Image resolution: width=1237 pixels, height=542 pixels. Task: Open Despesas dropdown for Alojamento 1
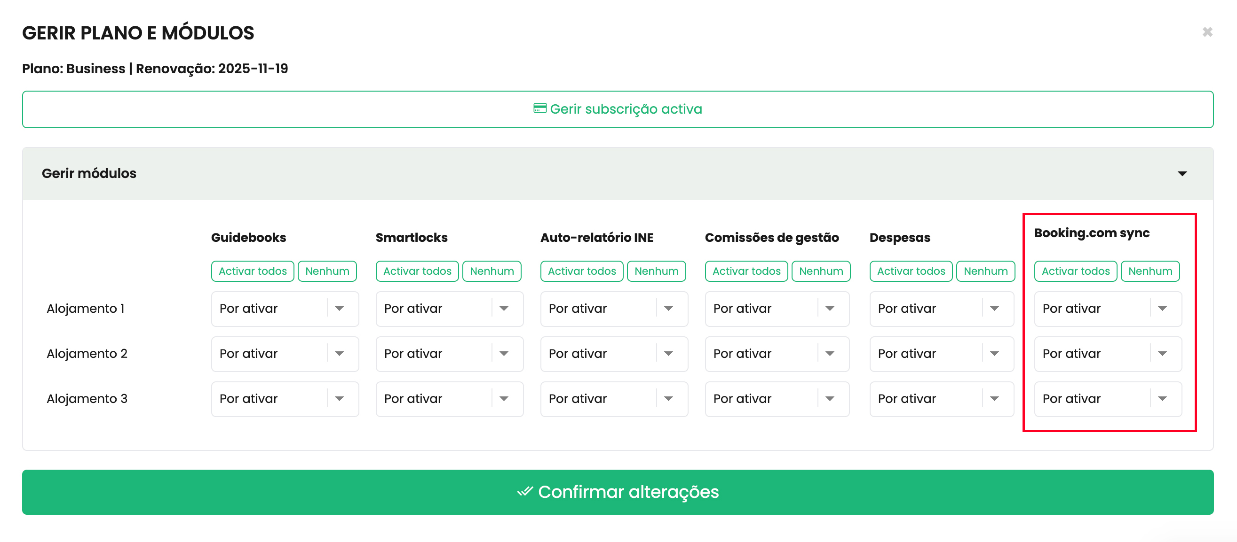[942, 309]
